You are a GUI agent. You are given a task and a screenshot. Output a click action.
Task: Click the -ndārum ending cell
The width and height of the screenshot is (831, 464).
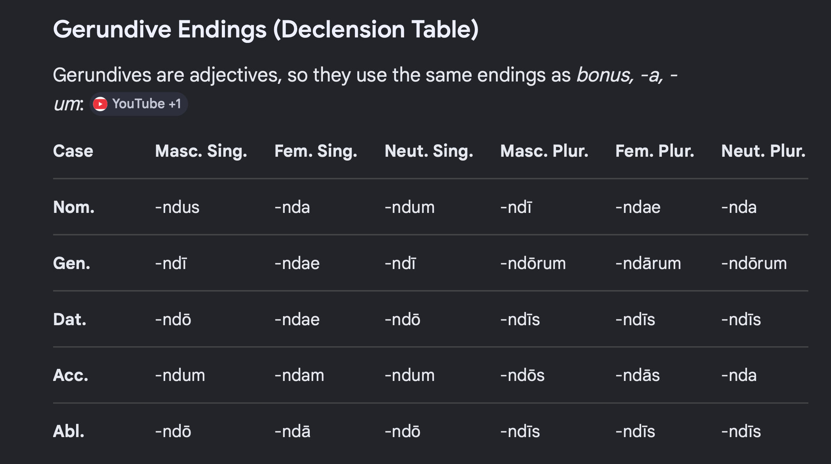(648, 263)
